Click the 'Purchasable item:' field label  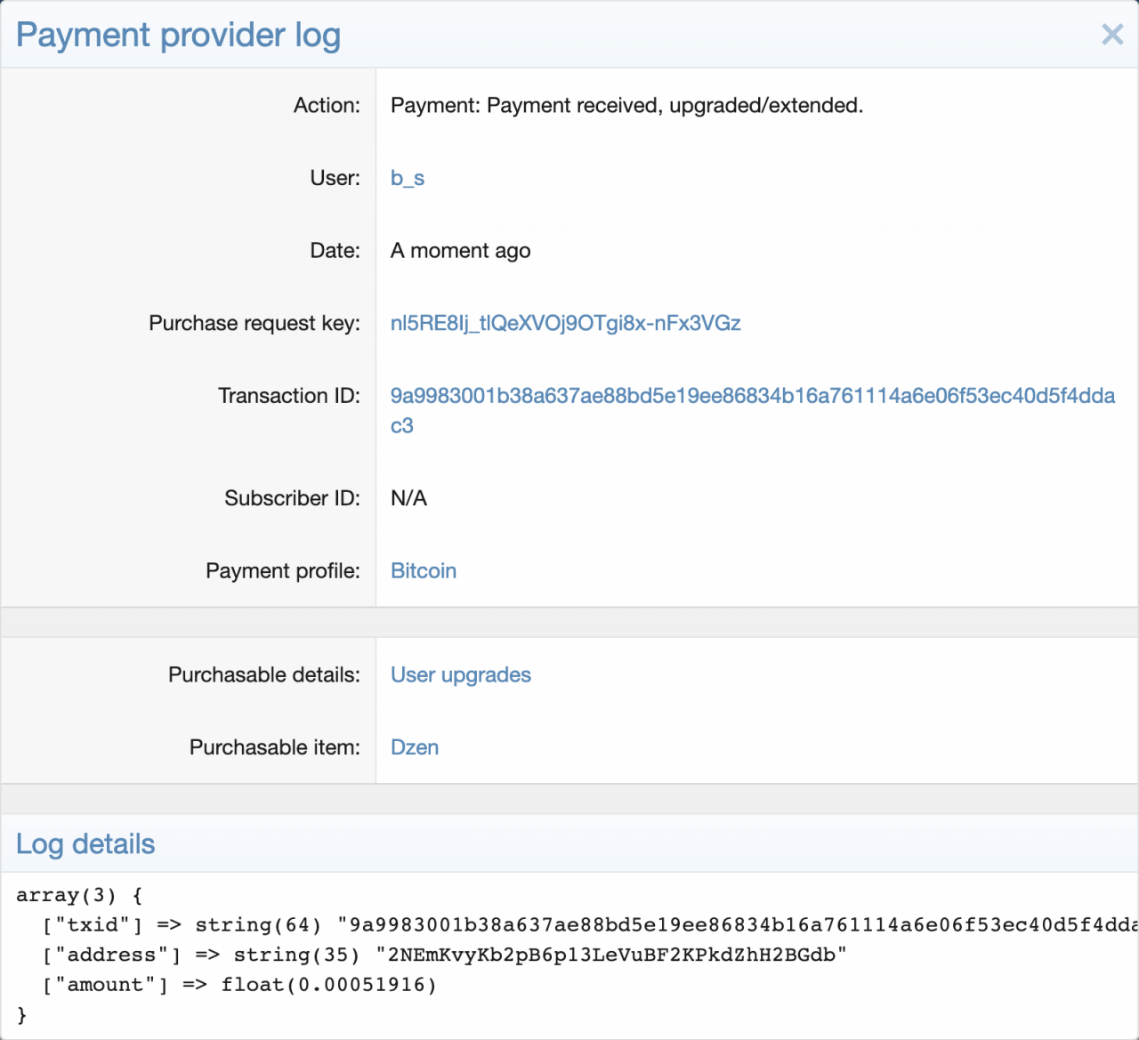pos(275,747)
